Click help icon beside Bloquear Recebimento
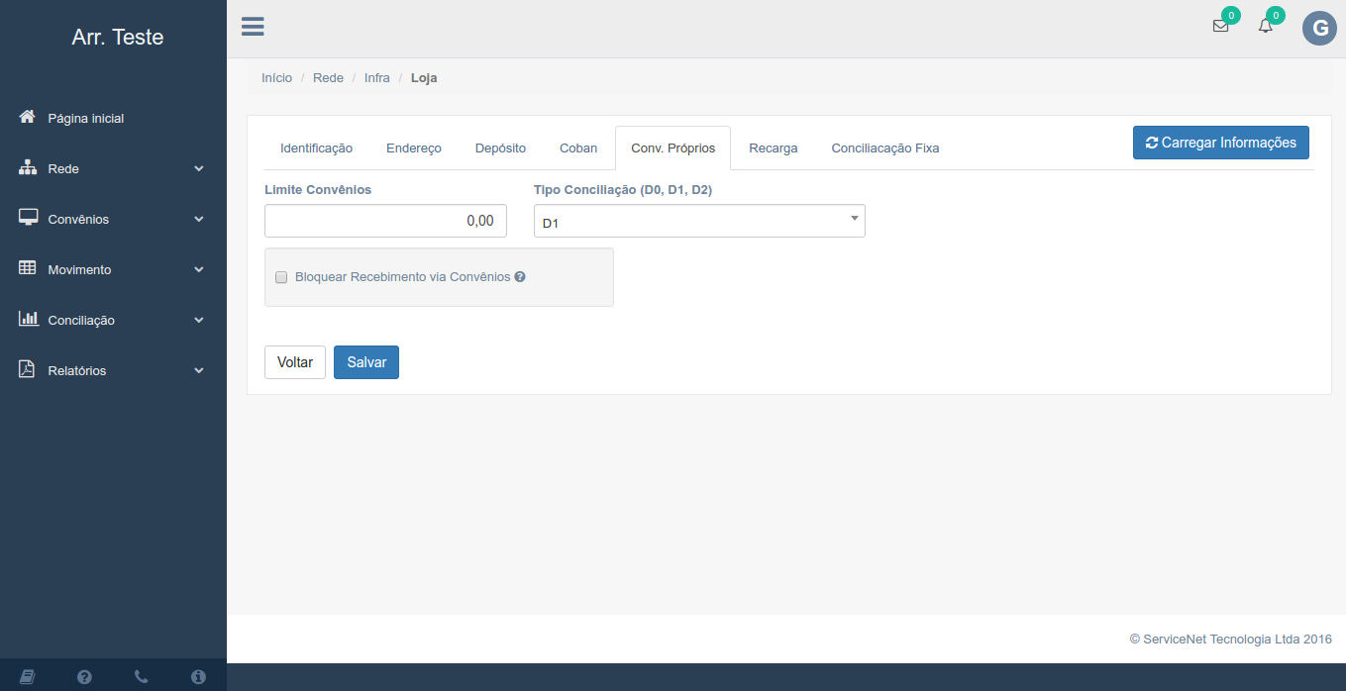Viewport: 1346px width, 691px height. click(x=520, y=277)
